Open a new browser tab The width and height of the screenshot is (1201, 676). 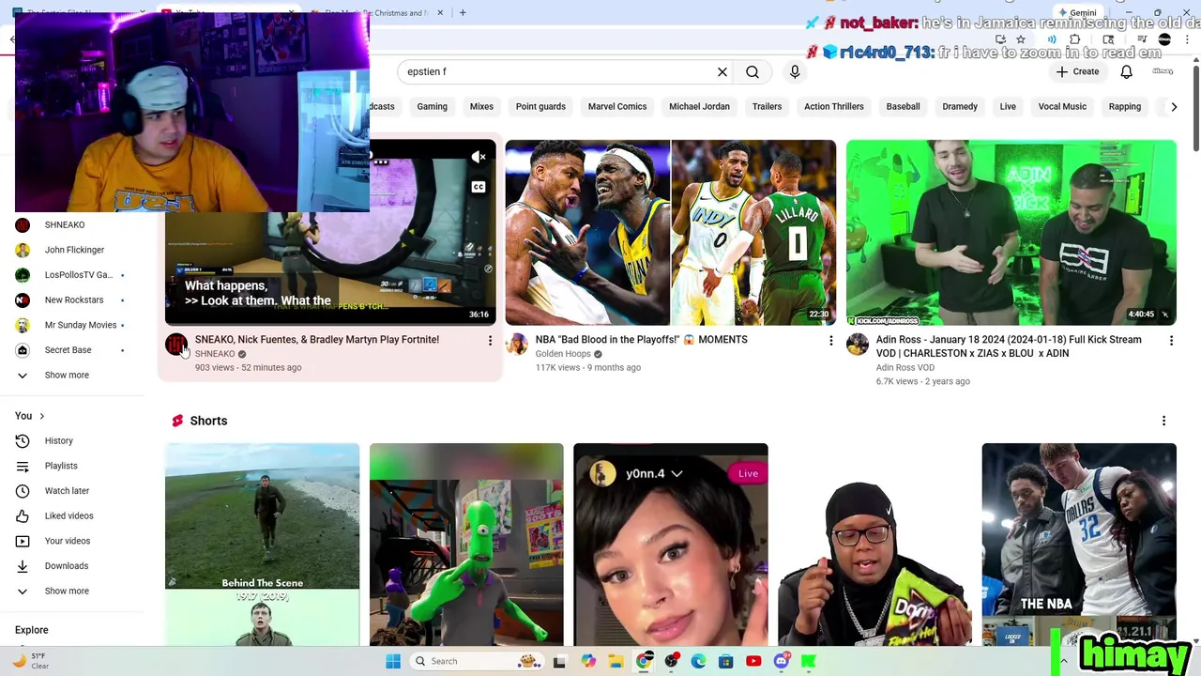tap(463, 13)
